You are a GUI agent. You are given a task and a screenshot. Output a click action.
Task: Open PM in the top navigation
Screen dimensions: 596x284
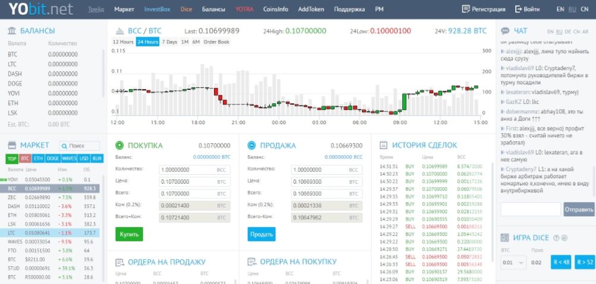click(379, 9)
